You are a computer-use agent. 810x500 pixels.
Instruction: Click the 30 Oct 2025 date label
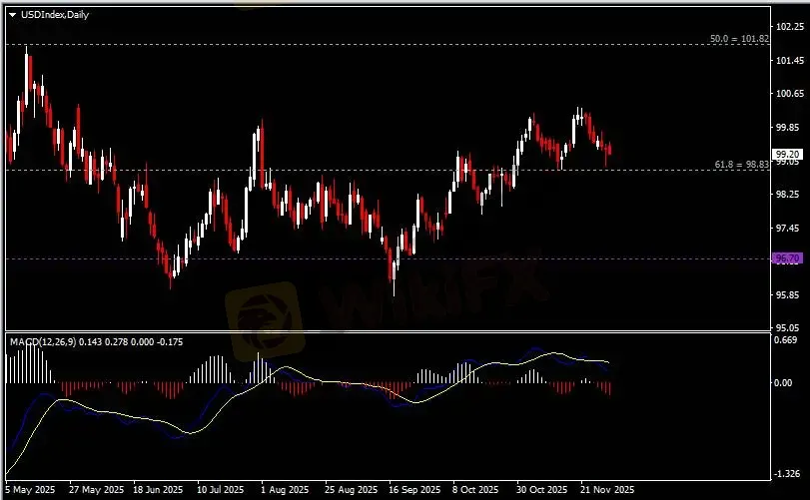point(542,489)
